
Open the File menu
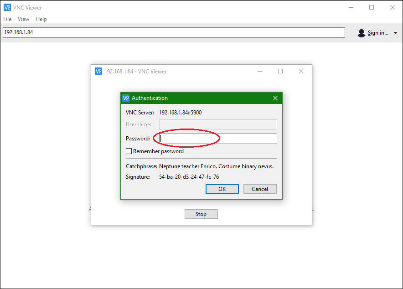pyautogui.click(x=7, y=19)
